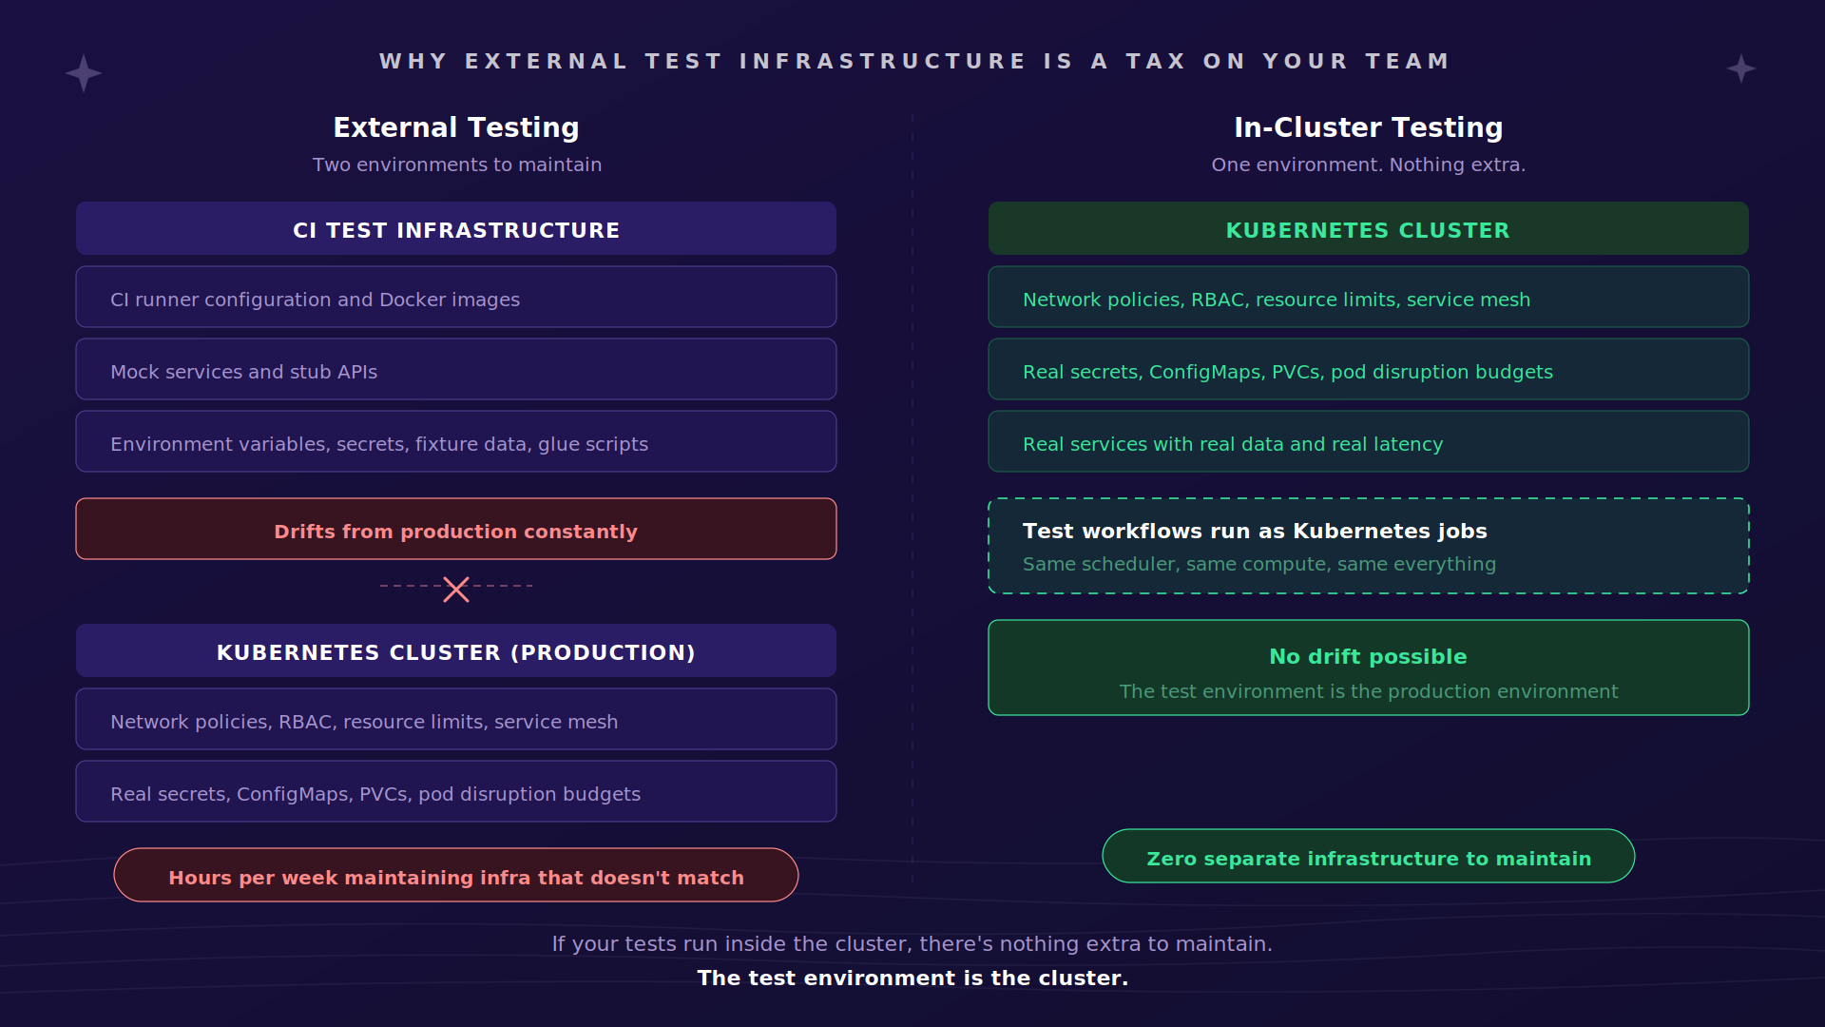Screen dimensions: 1825x1027
Task: Click 'Environment variables, secrets, fixture data' row
Action: click(x=456, y=442)
